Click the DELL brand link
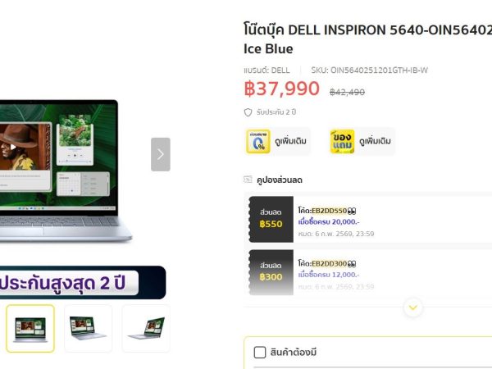The image size is (492, 369). pyautogui.click(x=280, y=71)
